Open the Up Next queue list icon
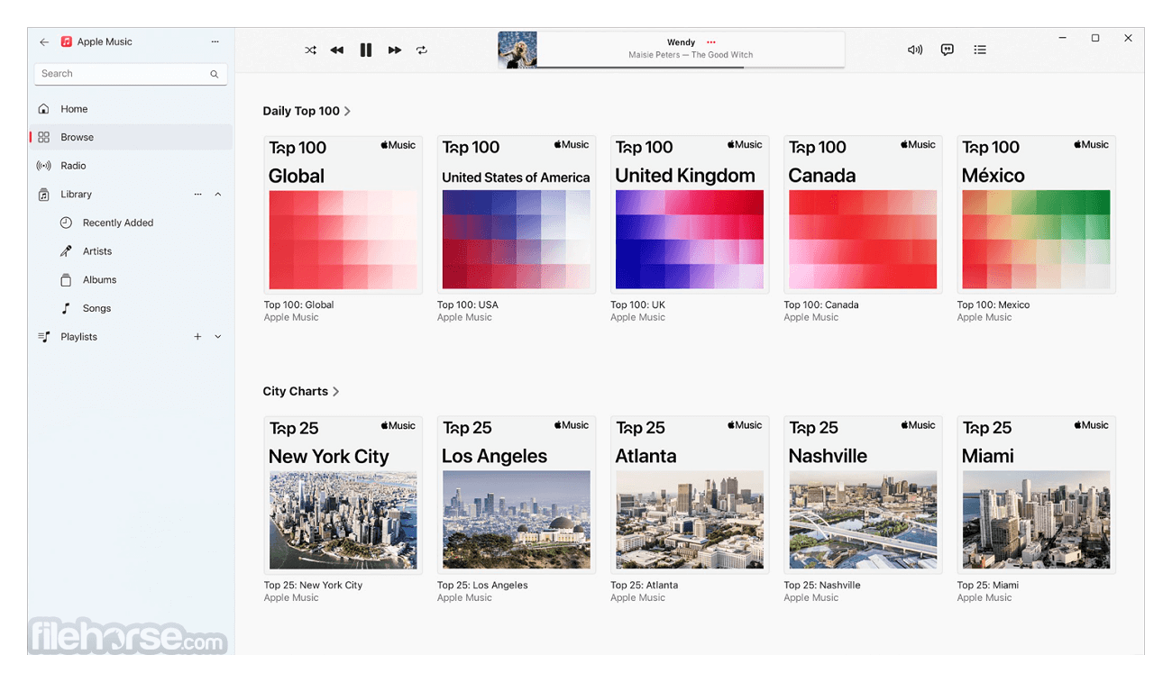This screenshot has height=682, width=1172. click(980, 50)
